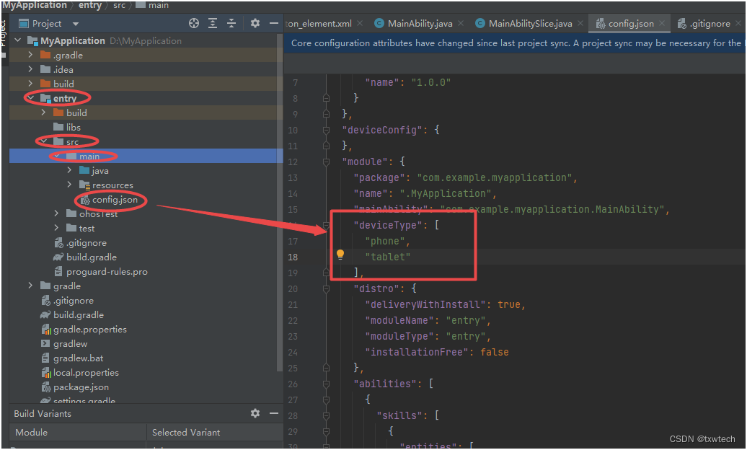Expand the .gradle folder

[x=30, y=55]
